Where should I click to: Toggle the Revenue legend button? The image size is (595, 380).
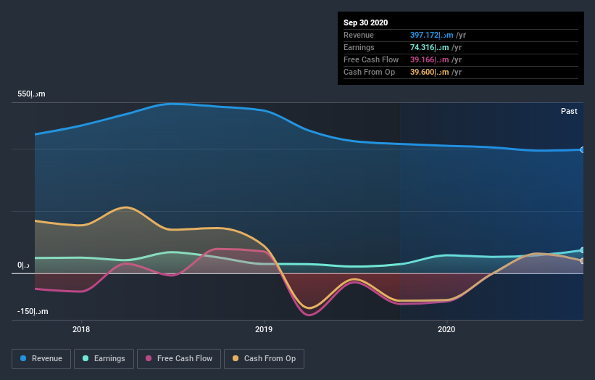[x=41, y=359]
